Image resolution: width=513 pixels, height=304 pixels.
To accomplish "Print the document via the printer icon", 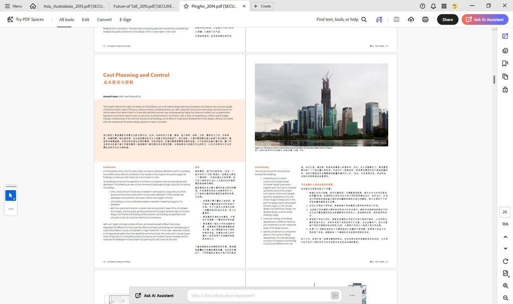I will (x=425, y=19).
